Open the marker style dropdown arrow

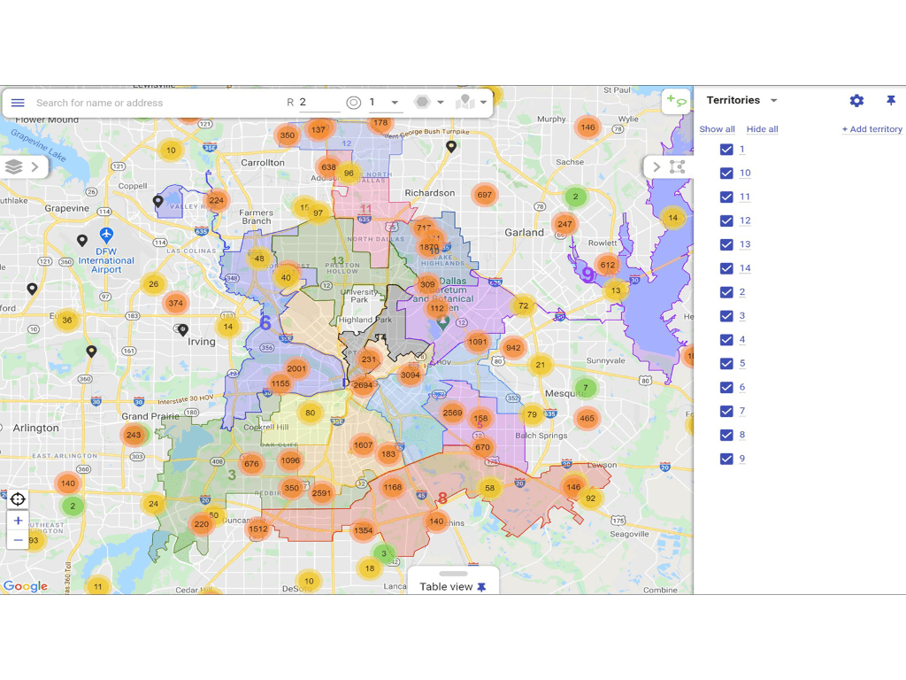(483, 102)
